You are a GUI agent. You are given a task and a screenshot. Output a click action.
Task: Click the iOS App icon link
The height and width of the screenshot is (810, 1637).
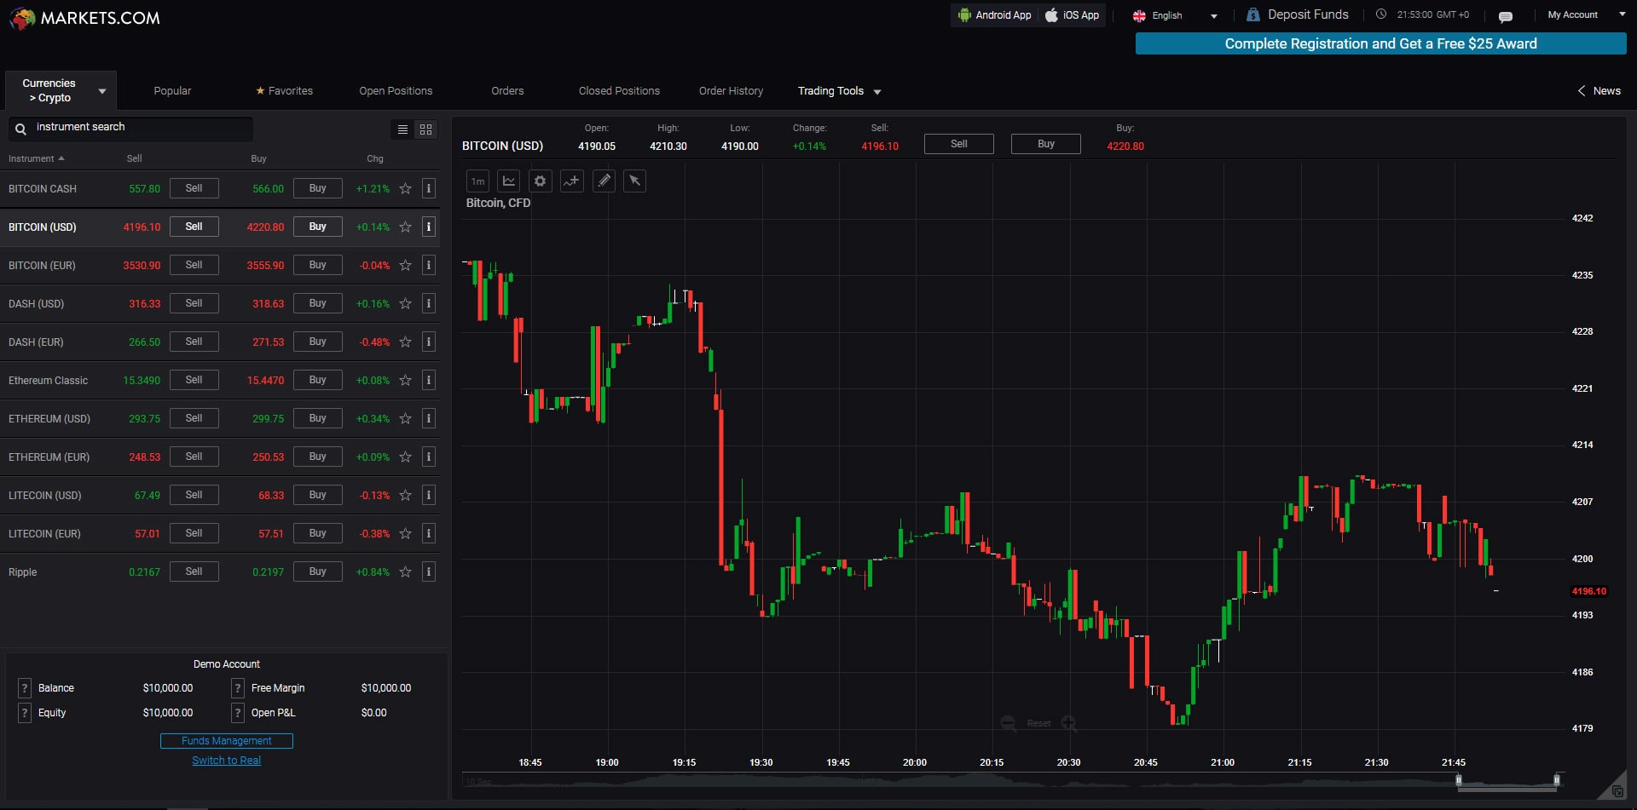click(1073, 15)
